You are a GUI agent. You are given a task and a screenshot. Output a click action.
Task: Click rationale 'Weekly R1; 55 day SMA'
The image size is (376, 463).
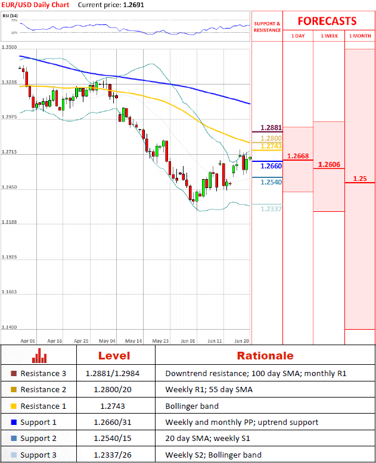pos(209,389)
